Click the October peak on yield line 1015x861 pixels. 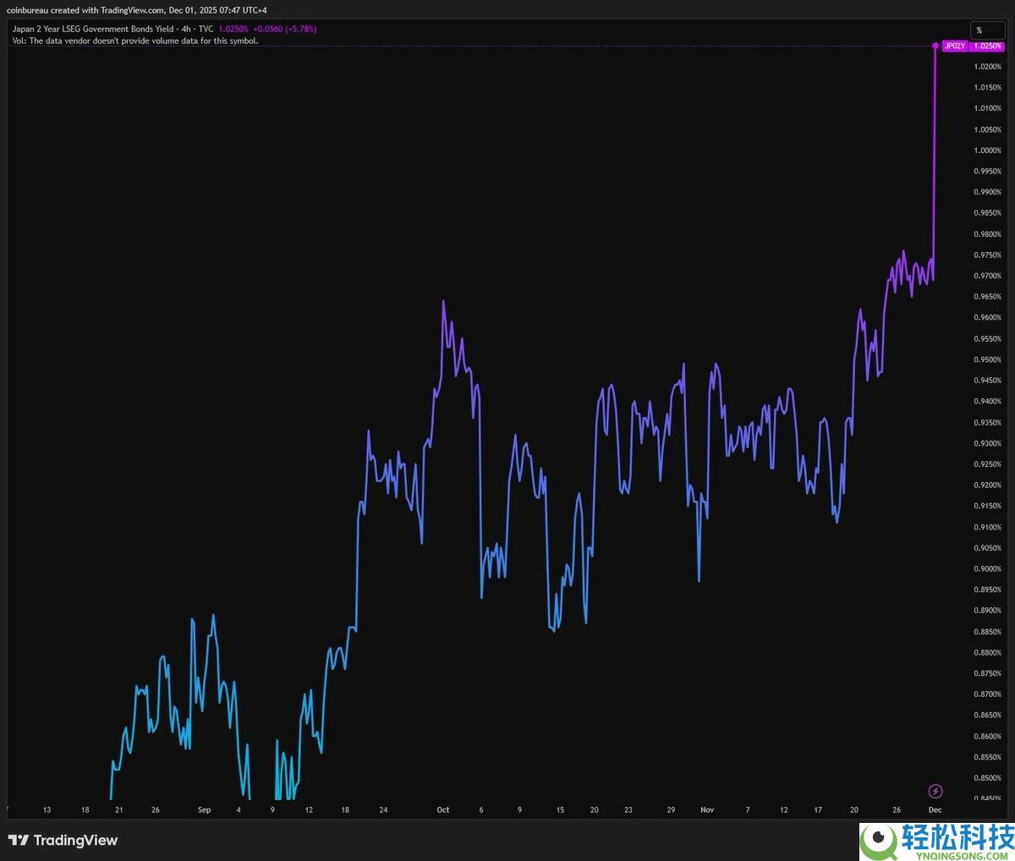(443, 302)
